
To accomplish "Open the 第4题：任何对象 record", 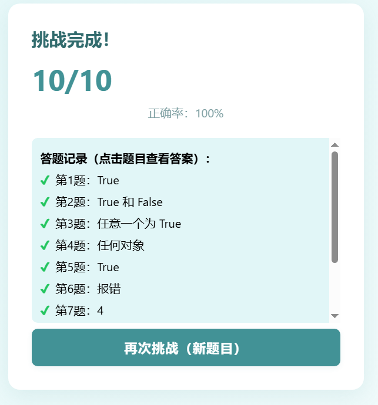I will 100,246.
